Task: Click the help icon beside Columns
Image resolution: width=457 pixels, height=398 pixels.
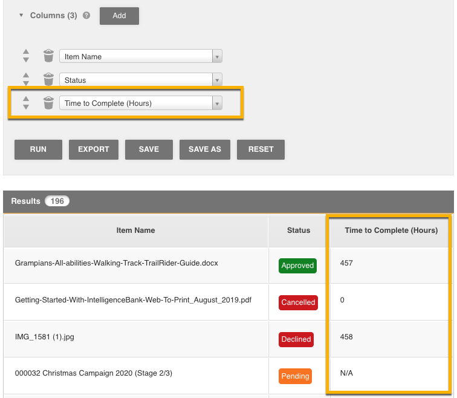Action: click(86, 16)
